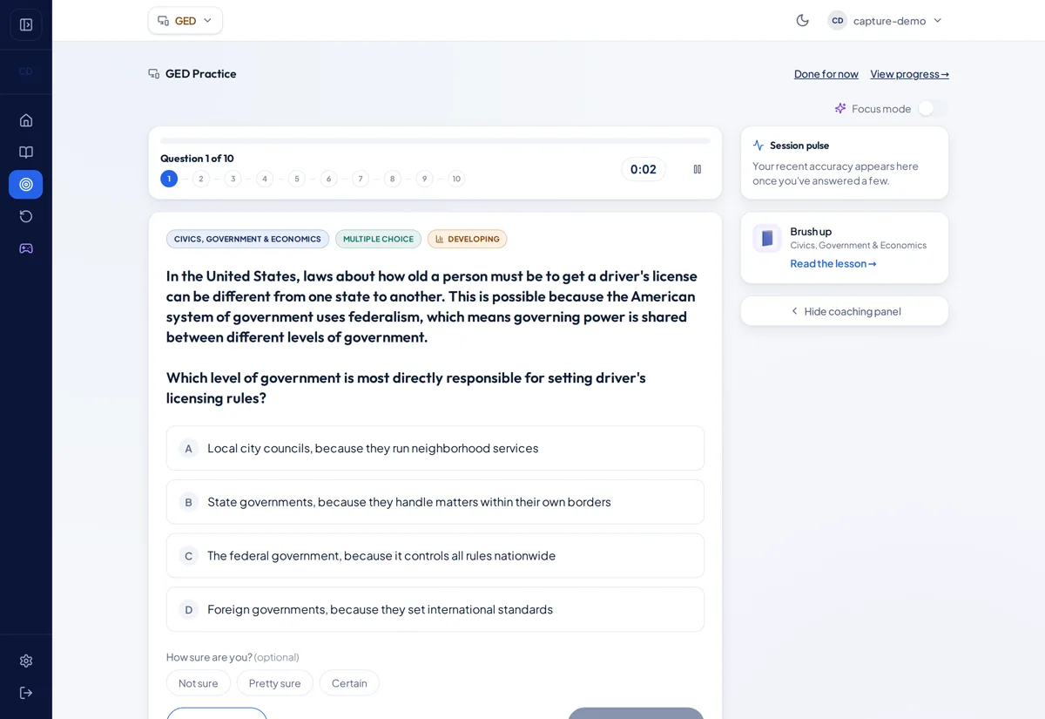Jump to question 7 step
Viewport: 1045px width, 719px height.
click(x=361, y=179)
